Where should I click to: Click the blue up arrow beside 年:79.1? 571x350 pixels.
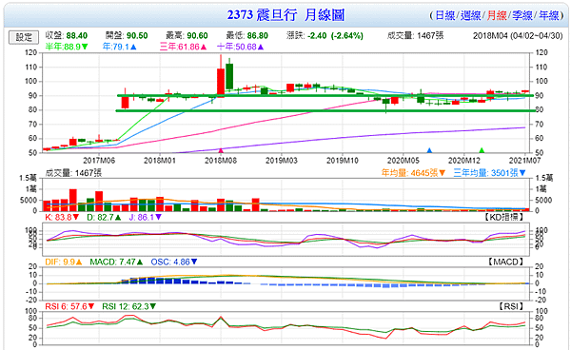(133, 47)
